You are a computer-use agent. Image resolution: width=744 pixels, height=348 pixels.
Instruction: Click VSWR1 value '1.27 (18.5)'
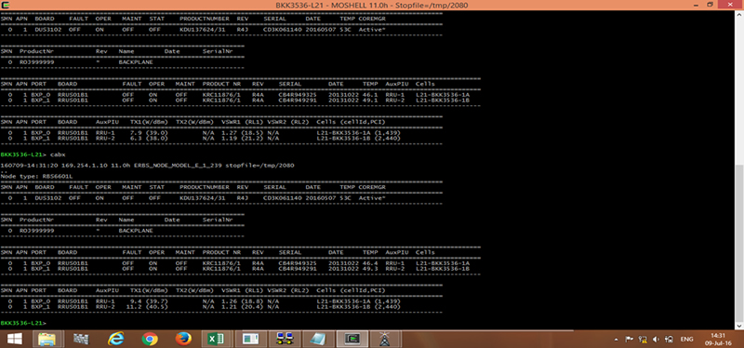coord(243,133)
